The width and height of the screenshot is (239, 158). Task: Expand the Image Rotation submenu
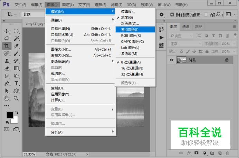(x=80, y=62)
